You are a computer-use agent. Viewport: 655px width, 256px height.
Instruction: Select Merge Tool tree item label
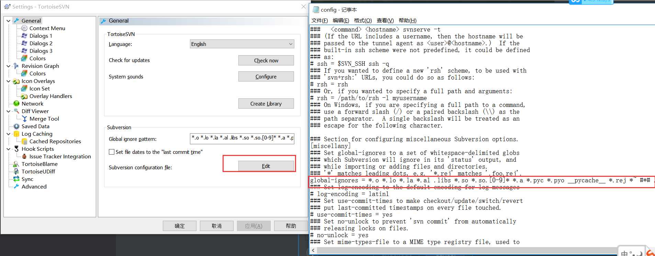pos(44,119)
